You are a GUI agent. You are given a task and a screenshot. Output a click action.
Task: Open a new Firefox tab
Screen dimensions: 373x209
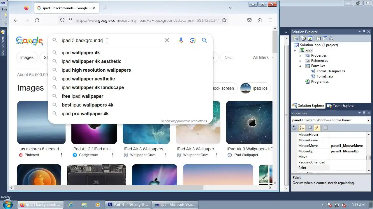(105, 8)
